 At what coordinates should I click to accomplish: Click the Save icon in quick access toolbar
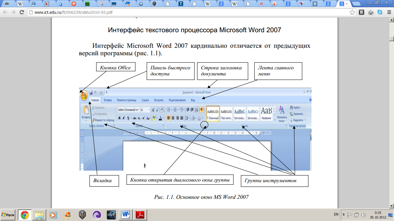click(x=91, y=93)
